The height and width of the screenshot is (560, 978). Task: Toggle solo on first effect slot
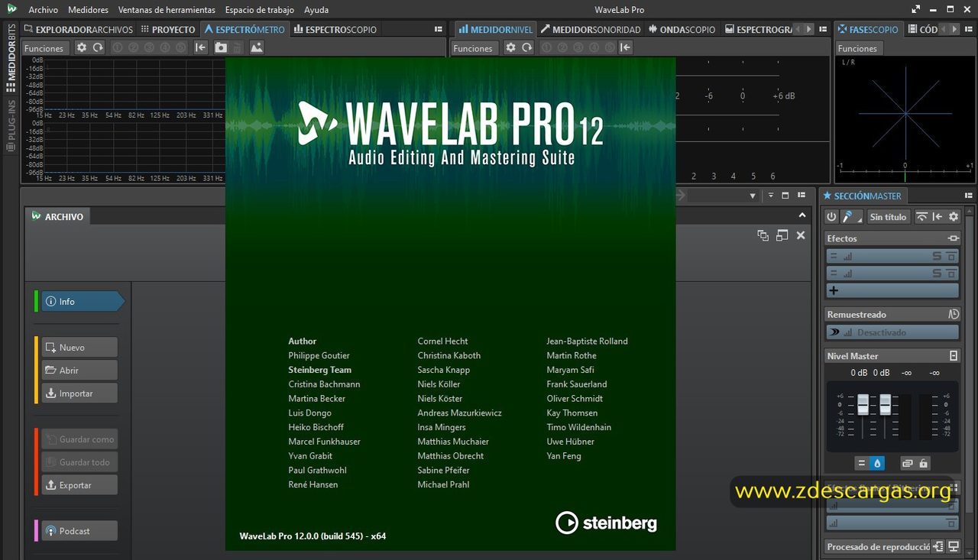937,257
